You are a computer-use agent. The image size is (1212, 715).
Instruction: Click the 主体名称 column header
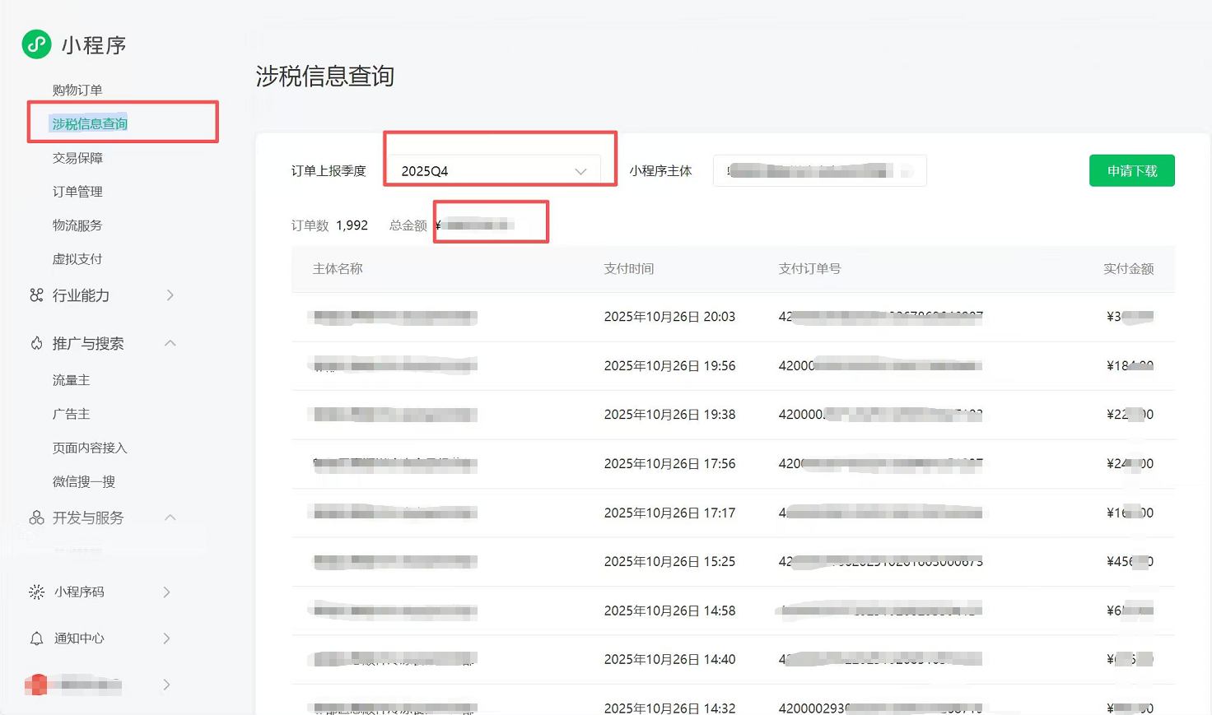click(338, 269)
